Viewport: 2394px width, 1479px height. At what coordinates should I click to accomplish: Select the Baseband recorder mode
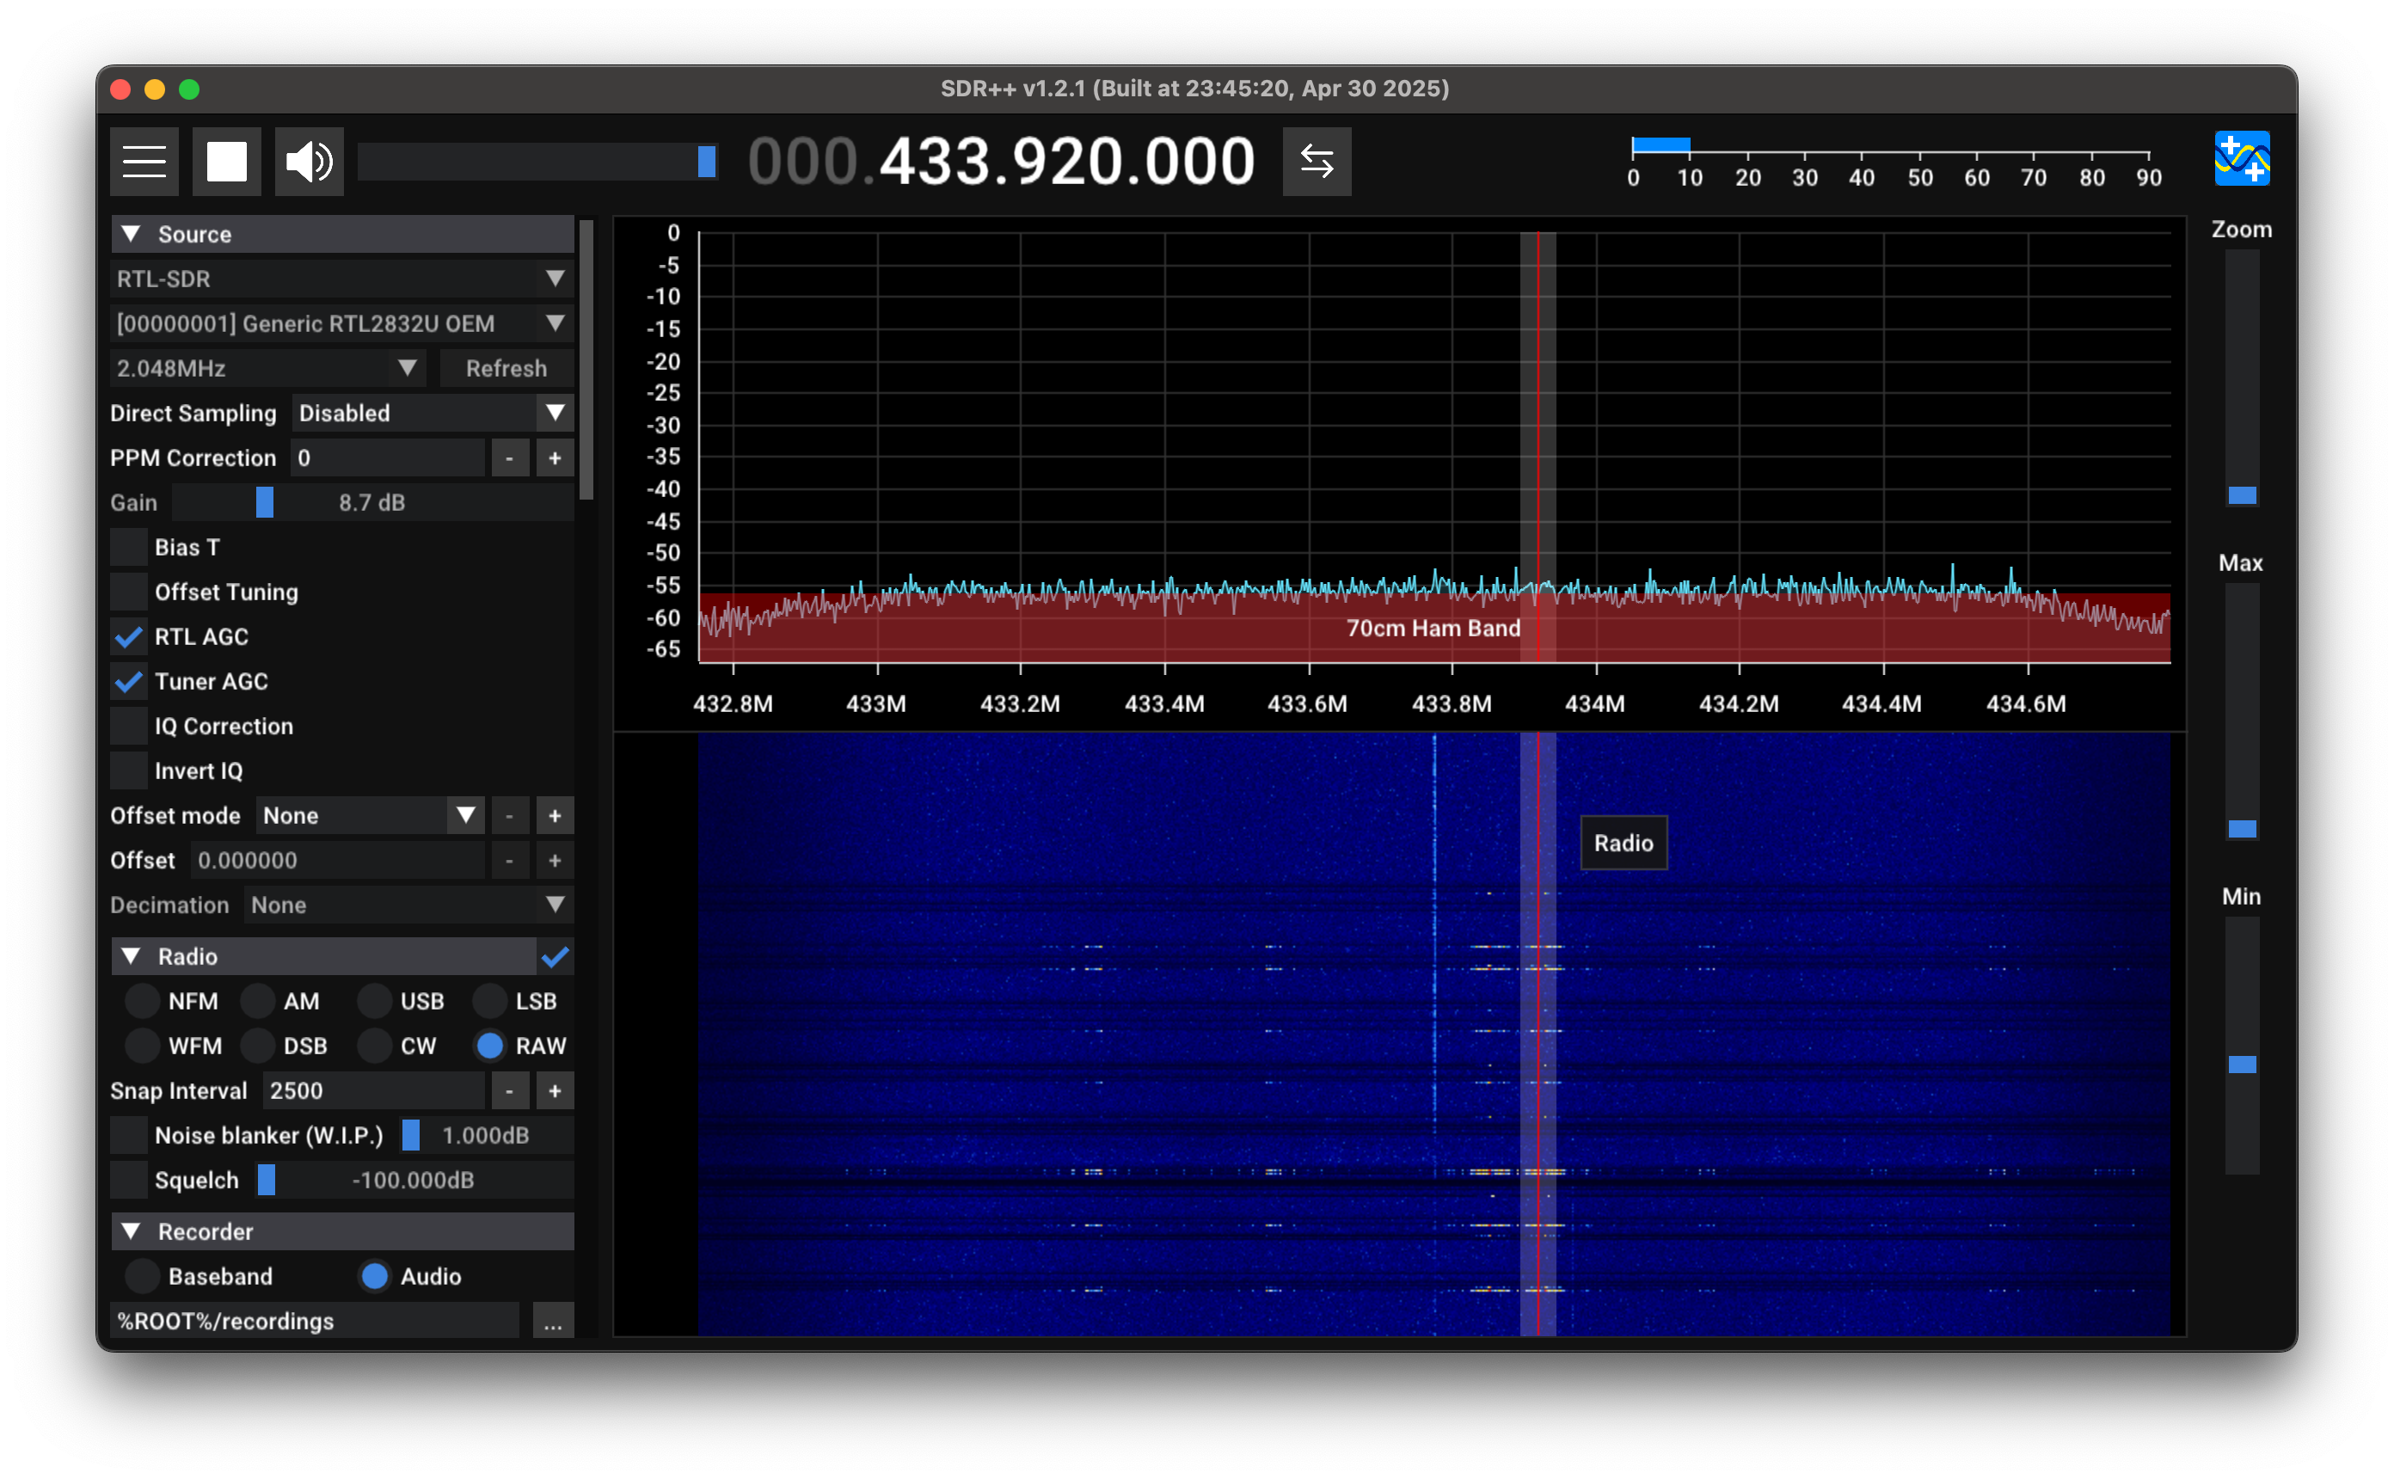pyautogui.click(x=143, y=1277)
